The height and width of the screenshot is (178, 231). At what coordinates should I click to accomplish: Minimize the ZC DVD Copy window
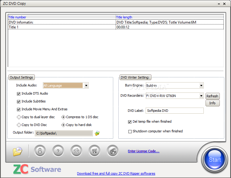(x=219, y=4)
